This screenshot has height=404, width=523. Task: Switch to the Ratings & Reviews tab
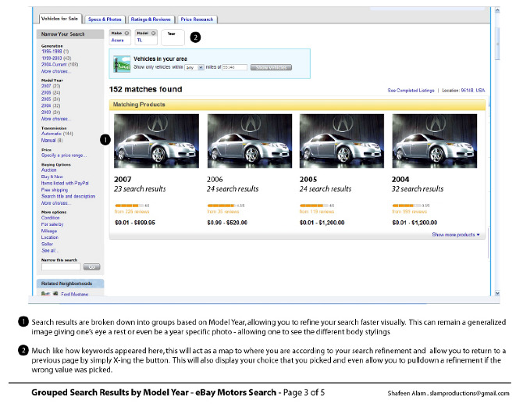(151, 20)
